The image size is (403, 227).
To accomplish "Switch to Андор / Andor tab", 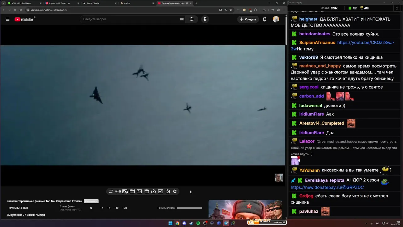I will [99, 3].
